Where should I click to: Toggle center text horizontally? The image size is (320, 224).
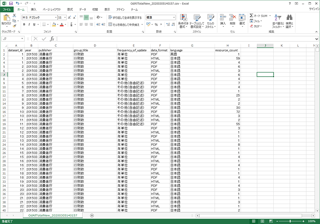86,24
